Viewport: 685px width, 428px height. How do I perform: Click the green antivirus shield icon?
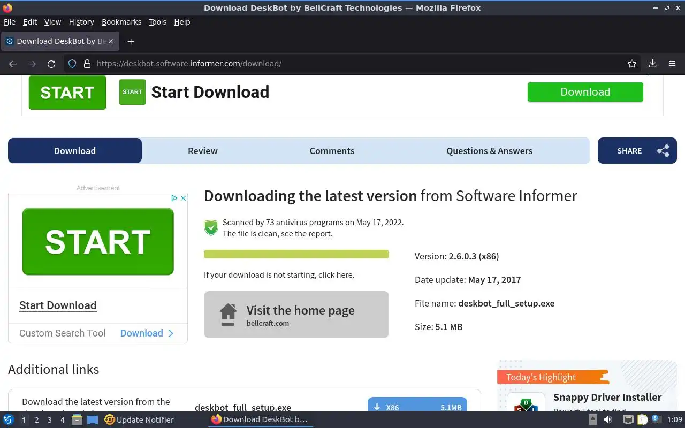tap(211, 228)
